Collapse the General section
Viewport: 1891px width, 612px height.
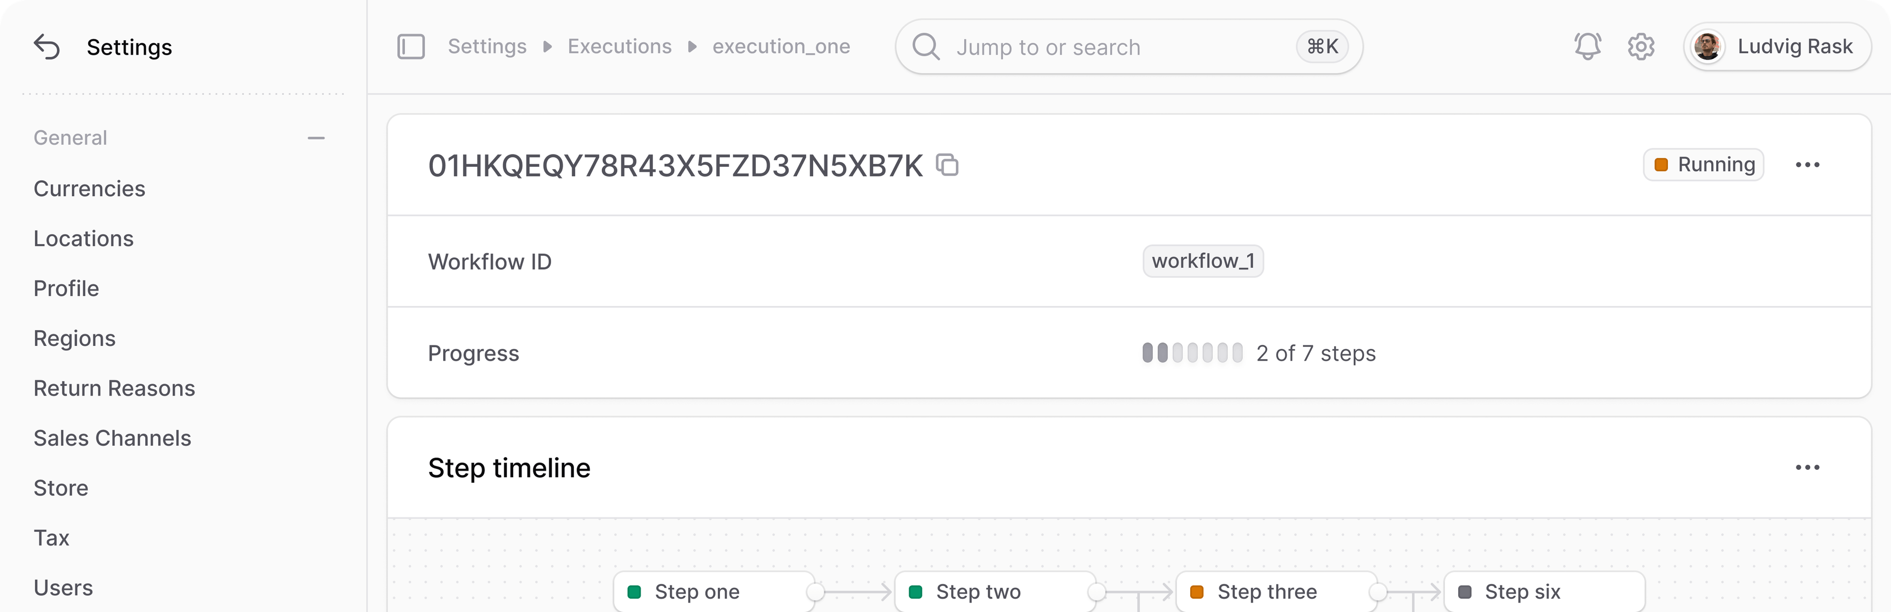coord(316,138)
